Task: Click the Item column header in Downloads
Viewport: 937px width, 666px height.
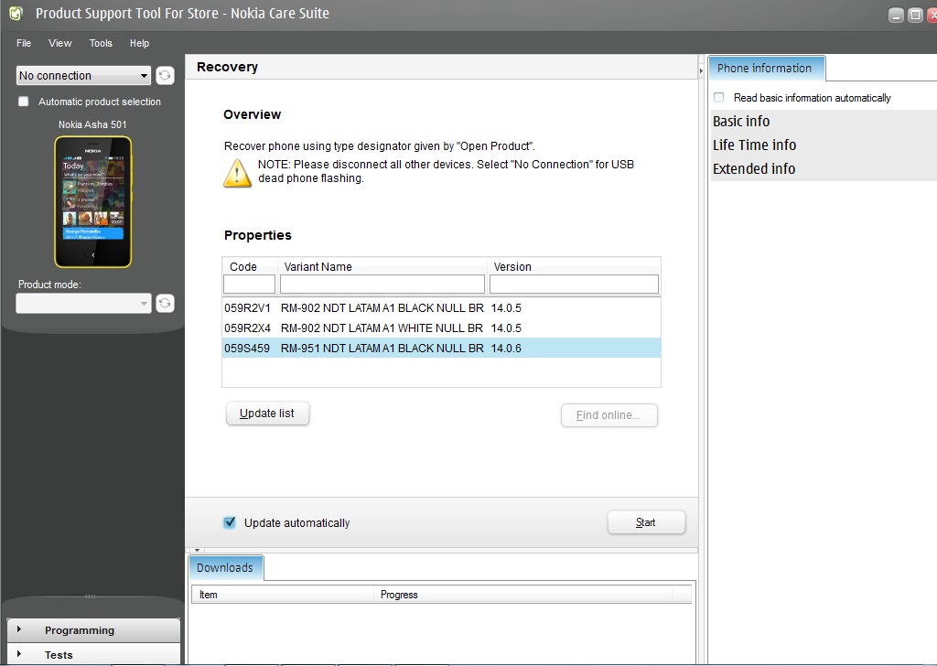Action: click(282, 595)
